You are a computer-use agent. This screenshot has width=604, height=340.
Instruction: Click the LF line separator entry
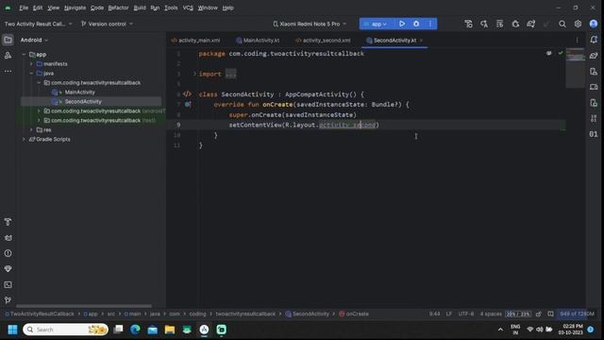point(449,314)
